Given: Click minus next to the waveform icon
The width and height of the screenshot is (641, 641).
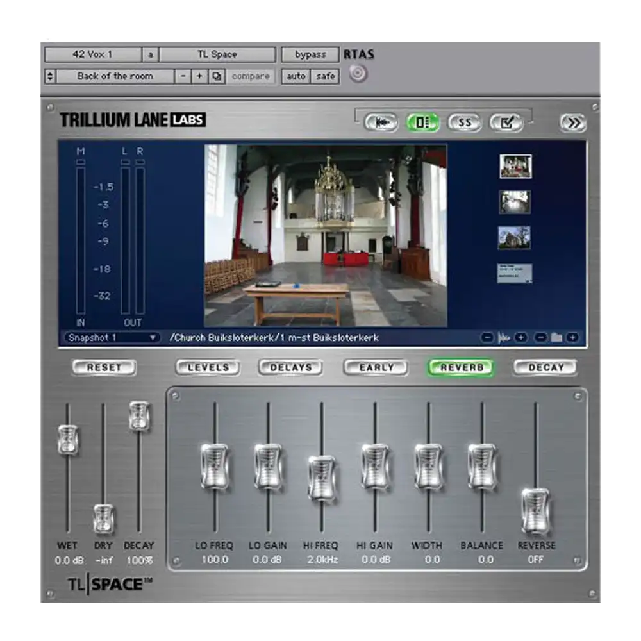Looking at the screenshot, I should click(487, 338).
